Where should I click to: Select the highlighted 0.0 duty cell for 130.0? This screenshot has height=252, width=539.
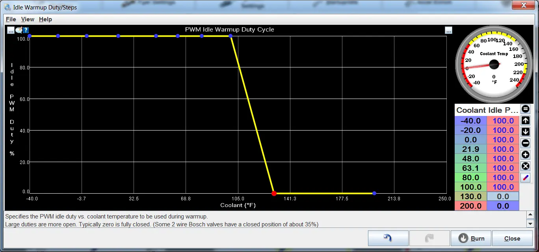(503, 196)
